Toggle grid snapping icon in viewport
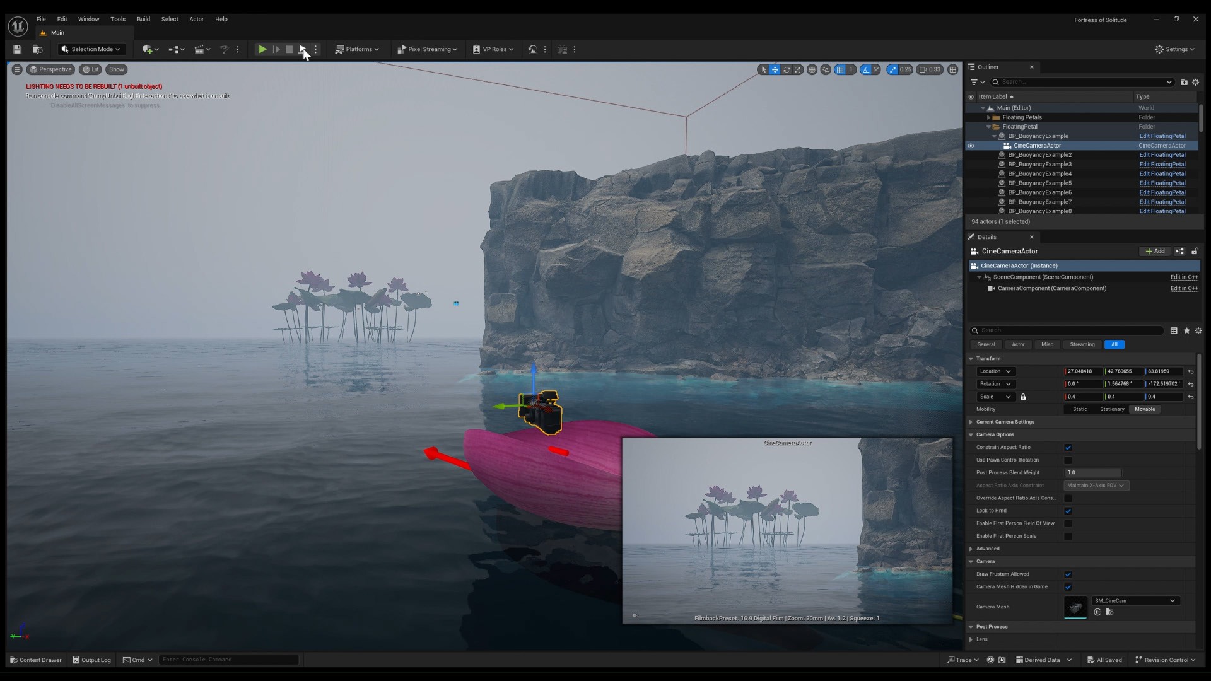Viewport: 1211px width, 681px height. [x=840, y=69]
